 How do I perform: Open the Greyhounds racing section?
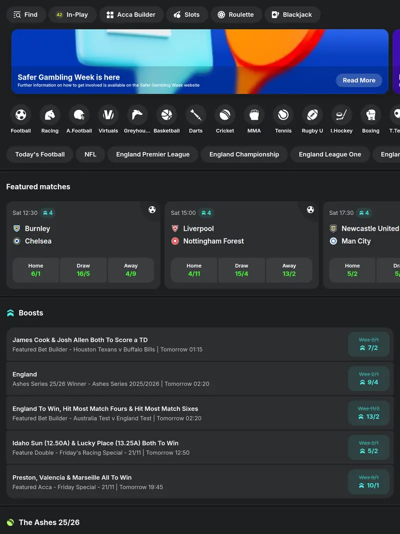click(137, 115)
